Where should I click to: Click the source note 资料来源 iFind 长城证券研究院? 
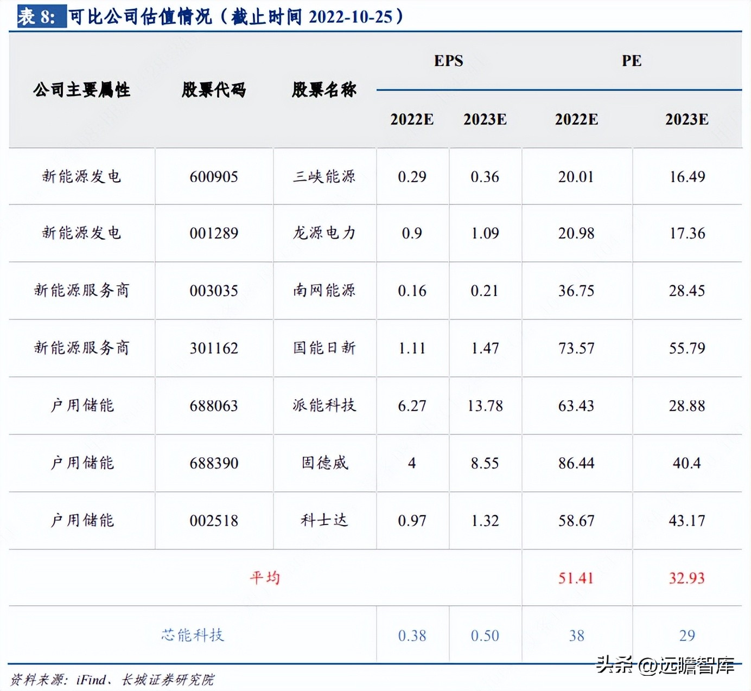coord(112,680)
